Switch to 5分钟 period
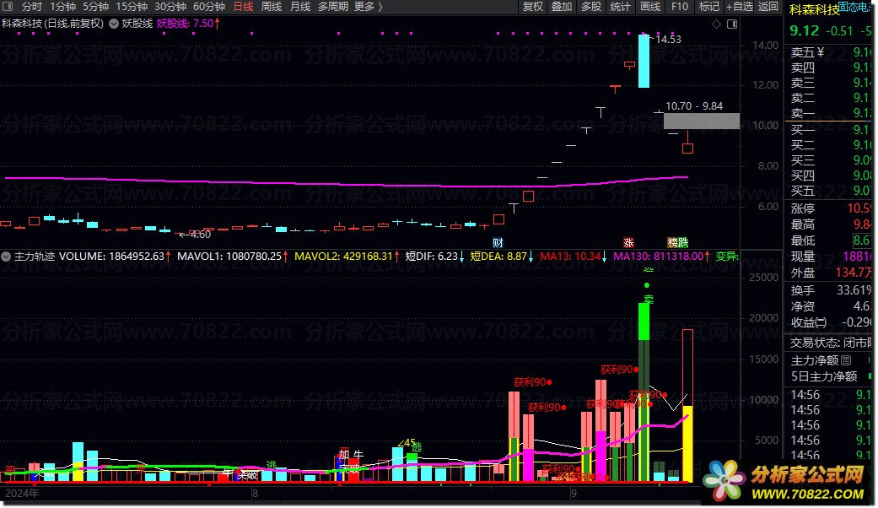 (96, 7)
